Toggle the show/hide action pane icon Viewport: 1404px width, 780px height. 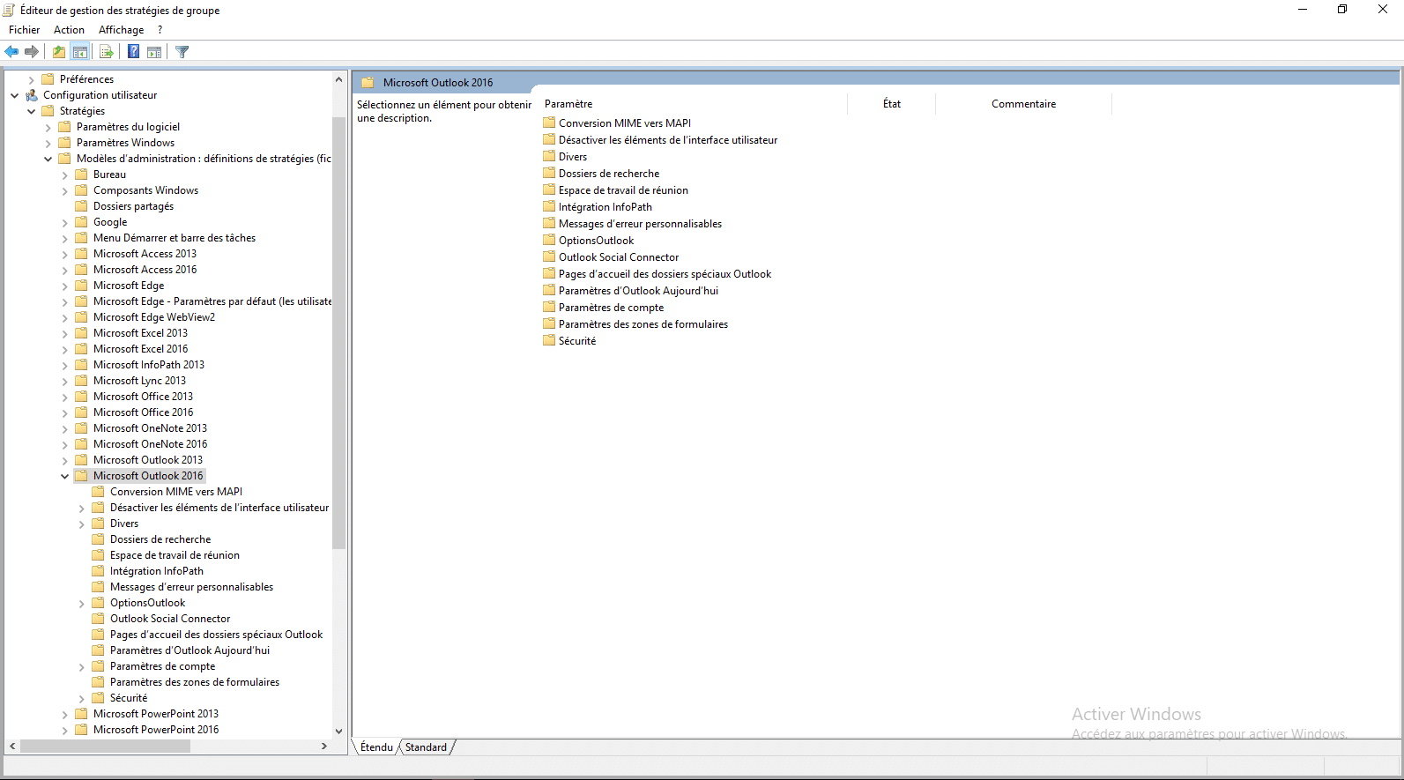click(x=154, y=52)
